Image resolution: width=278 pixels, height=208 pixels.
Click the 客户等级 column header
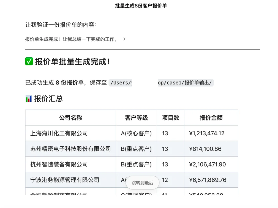[x=137, y=118]
